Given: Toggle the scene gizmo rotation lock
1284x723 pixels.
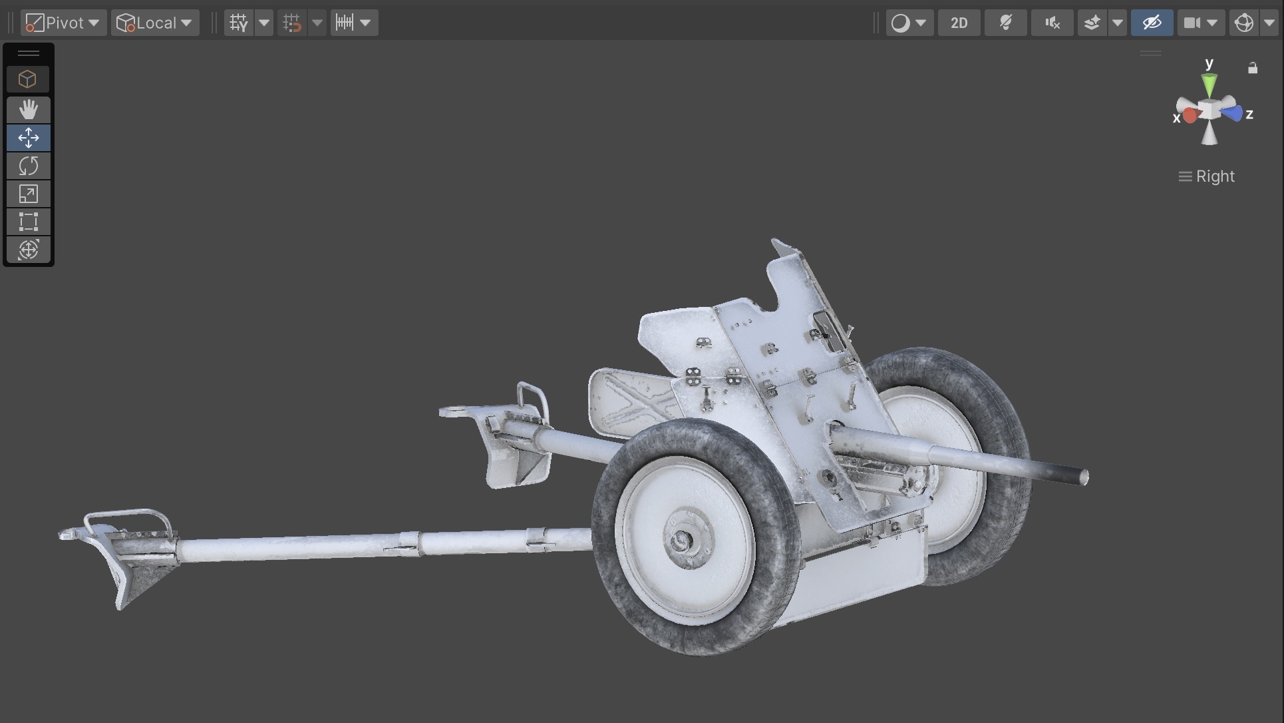Looking at the screenshot, I should pyautogui.click(x=1253, y=68).
